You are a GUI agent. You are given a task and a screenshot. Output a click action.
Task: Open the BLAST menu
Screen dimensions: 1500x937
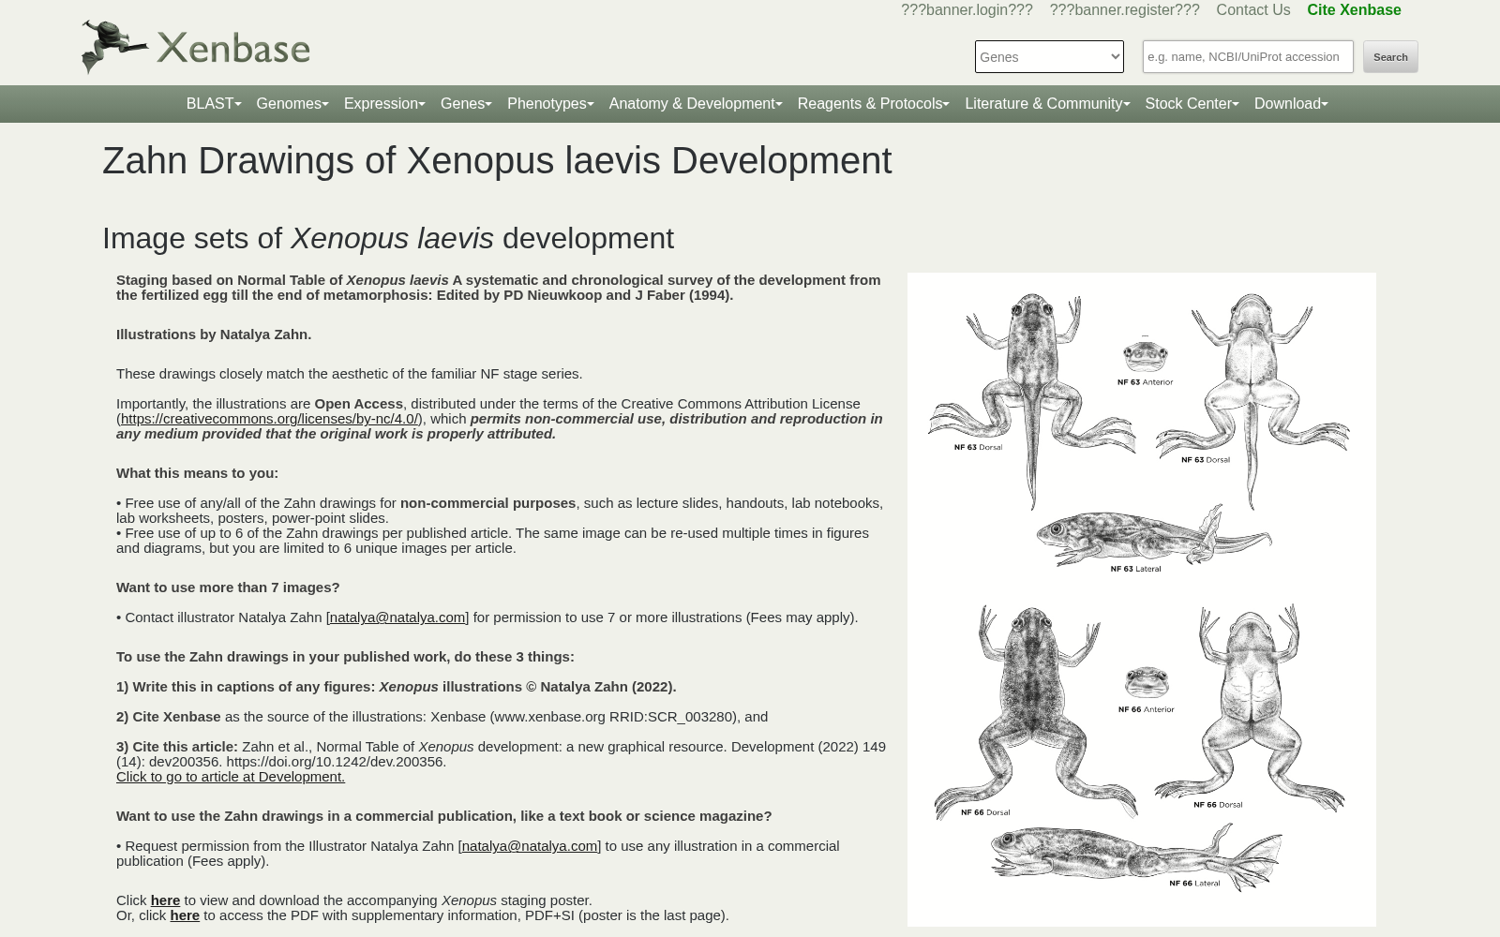[x=213, y=103]
